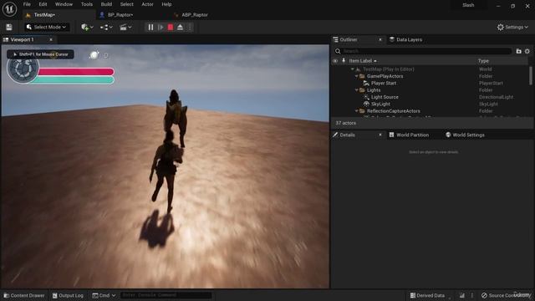Open the File menu

tap(27, 4)
